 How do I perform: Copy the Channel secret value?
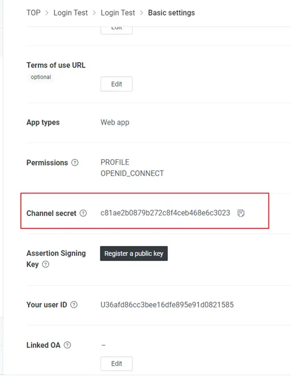tap(241, 213)
